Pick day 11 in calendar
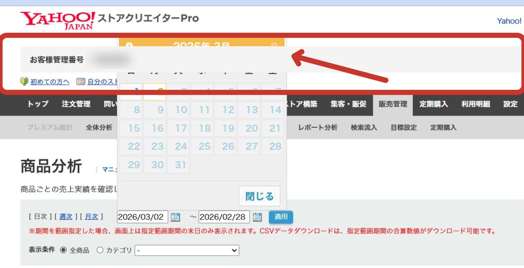The image size is (524, 268). click(x=202, y=110)
